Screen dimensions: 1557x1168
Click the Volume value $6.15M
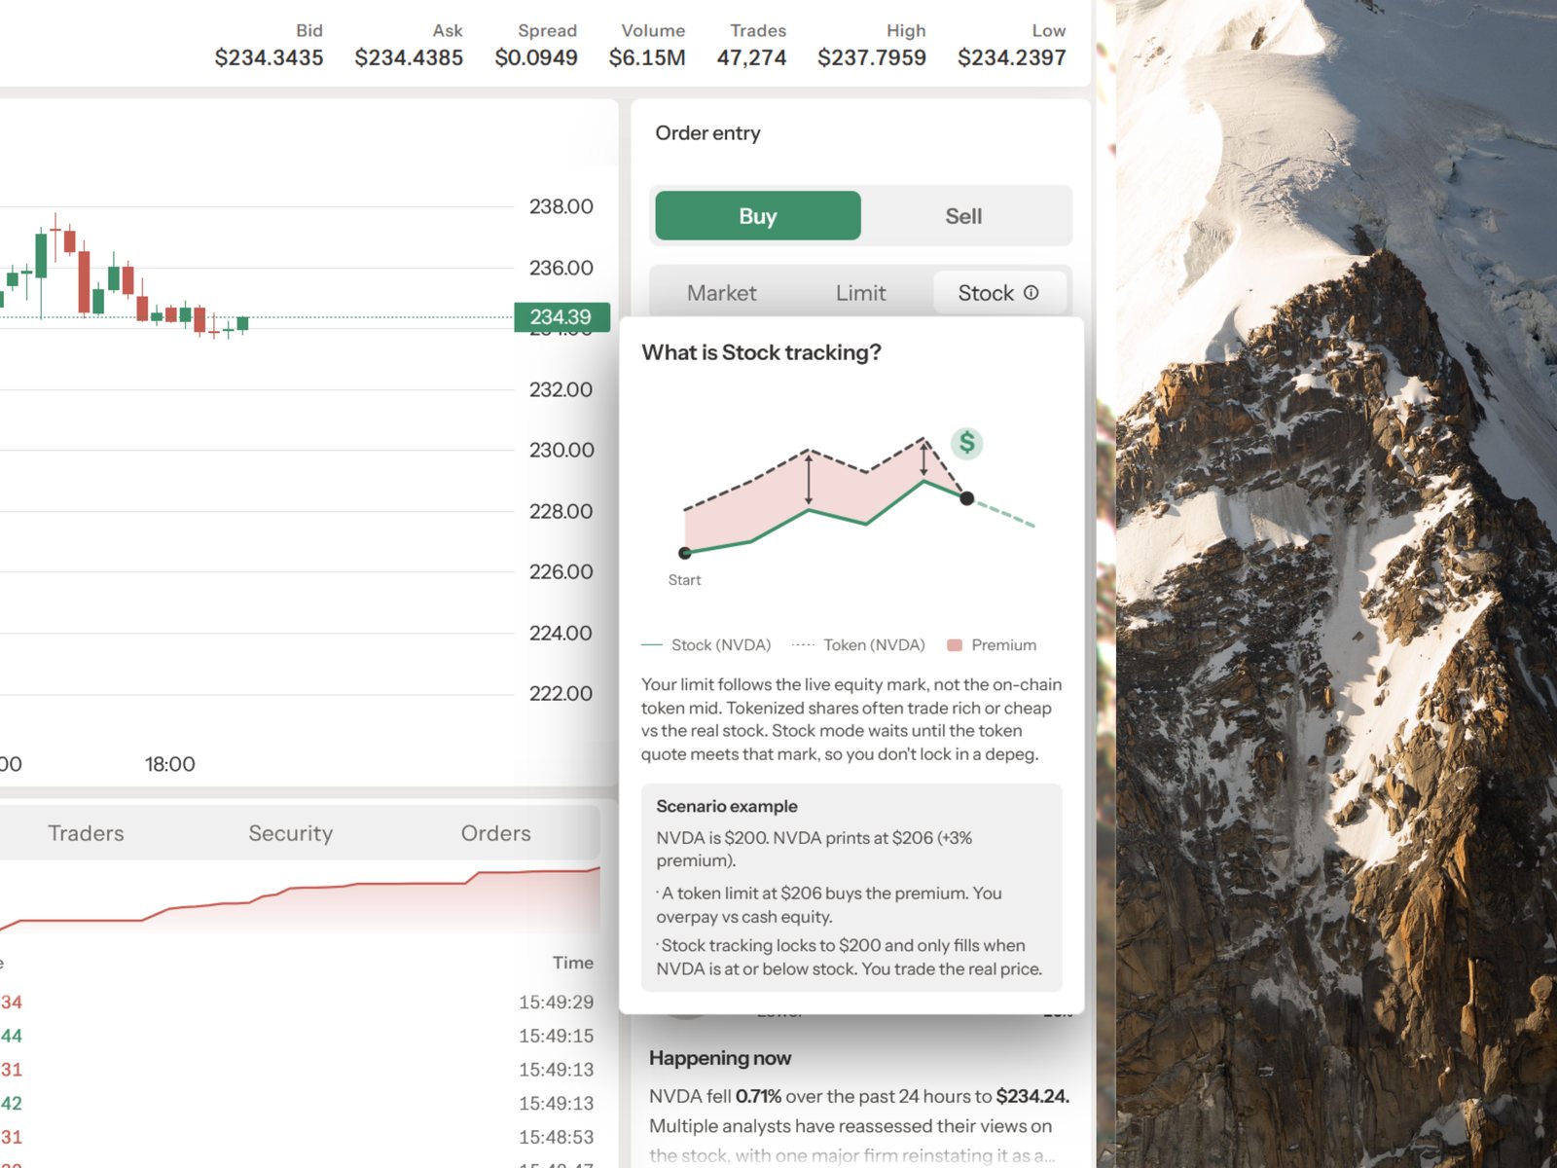tap(647, 57)
